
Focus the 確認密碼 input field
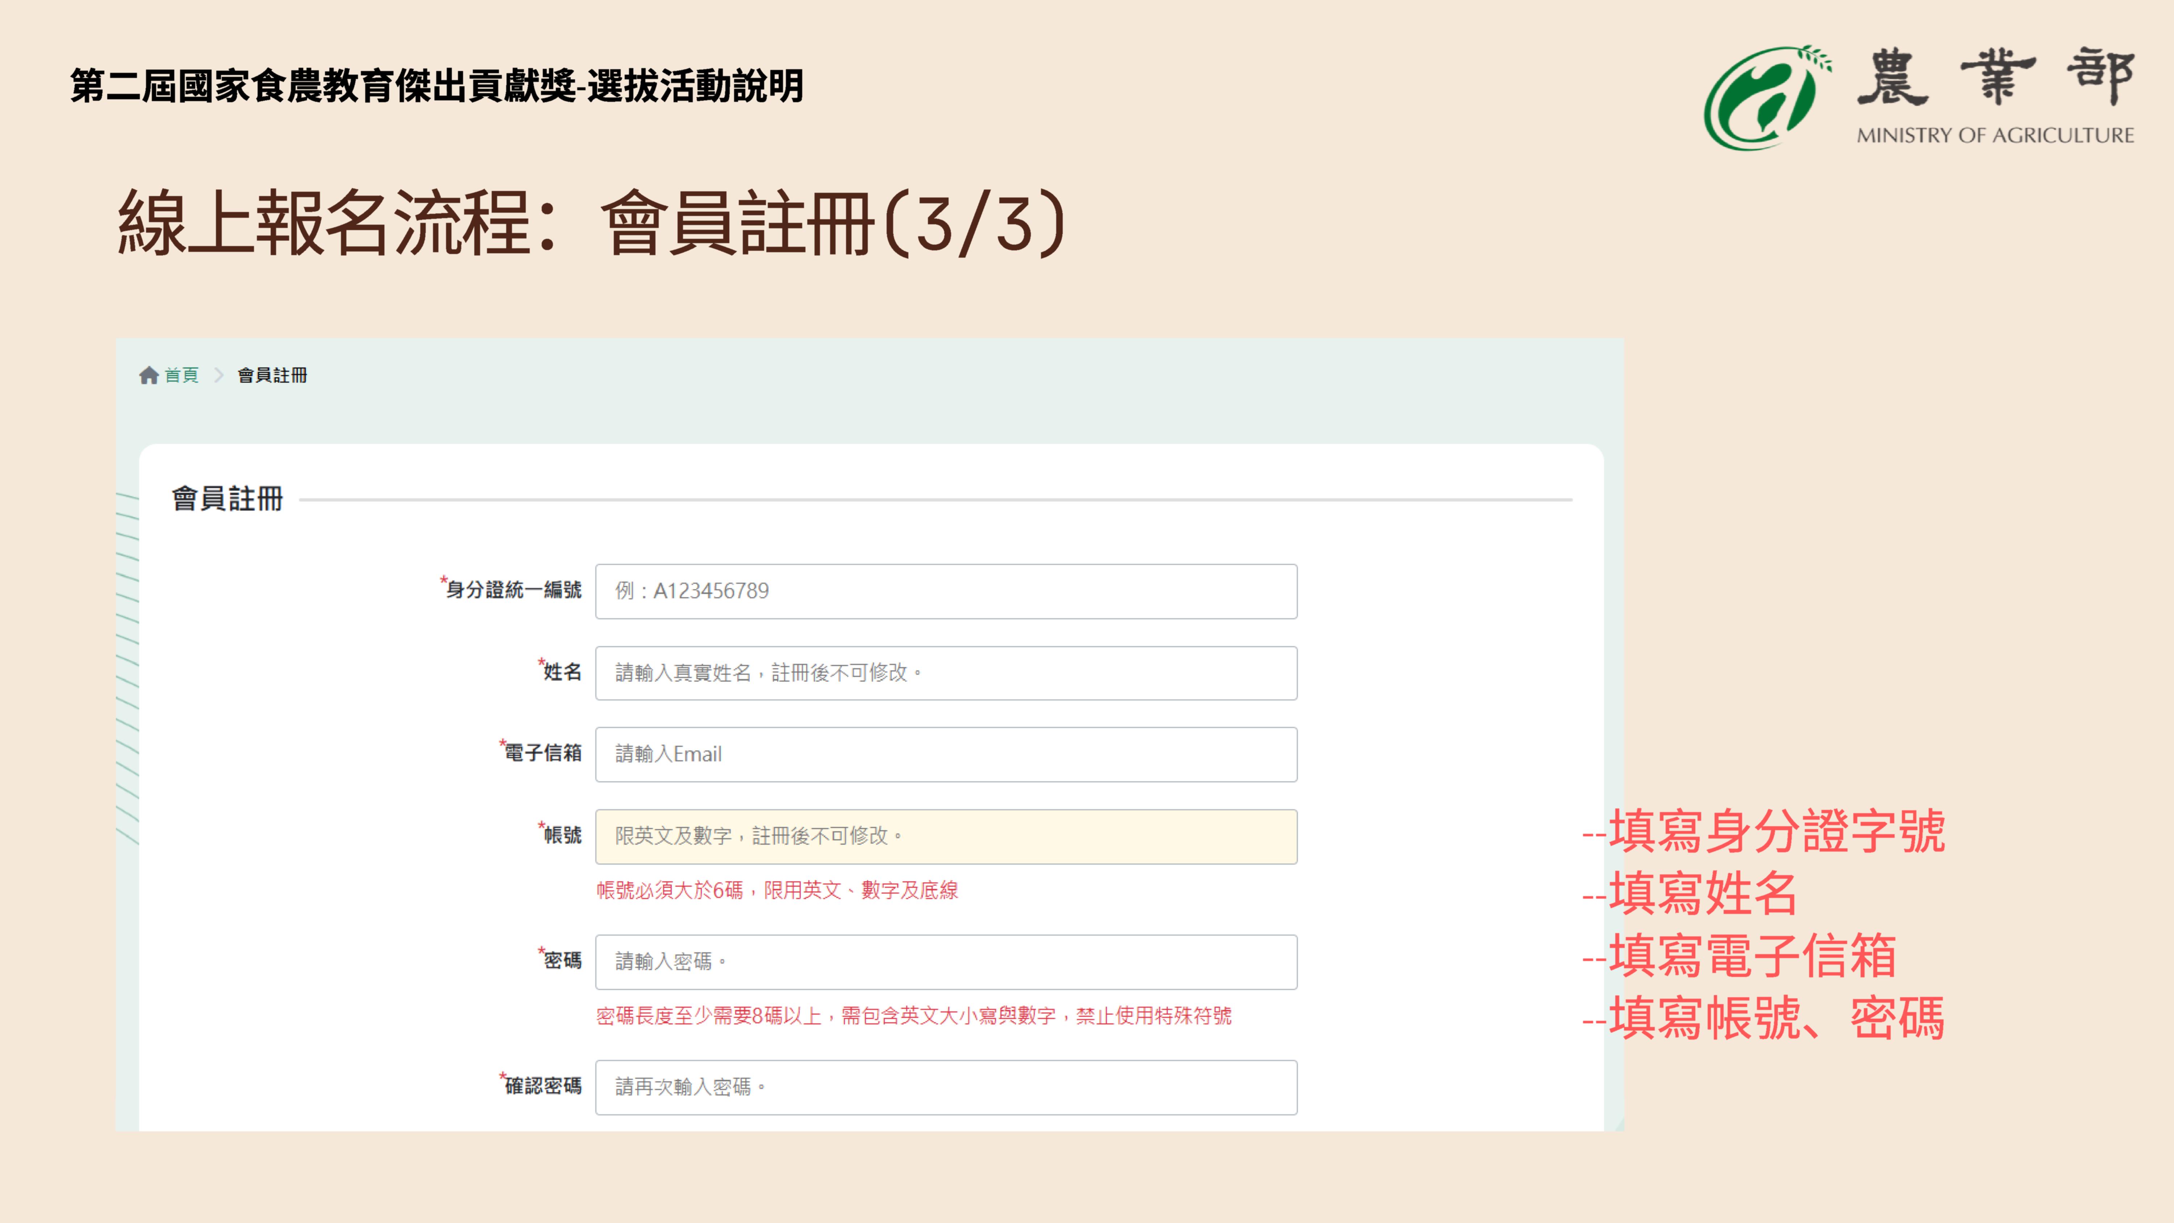pos(946,1087)
